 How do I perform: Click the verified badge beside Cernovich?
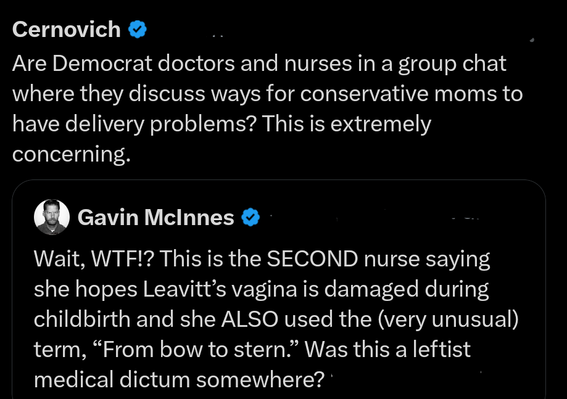click(x=136, y=29)
